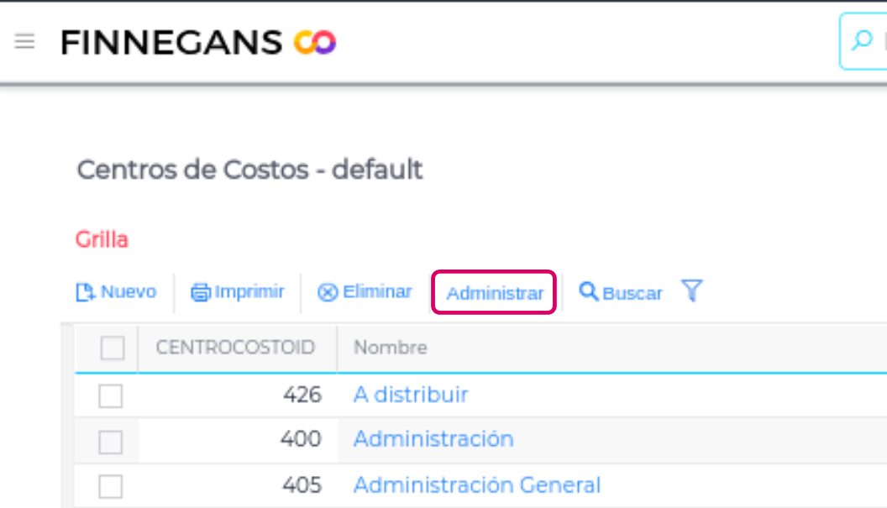Check the row 426 checkbox

click(x=111, y=395)
